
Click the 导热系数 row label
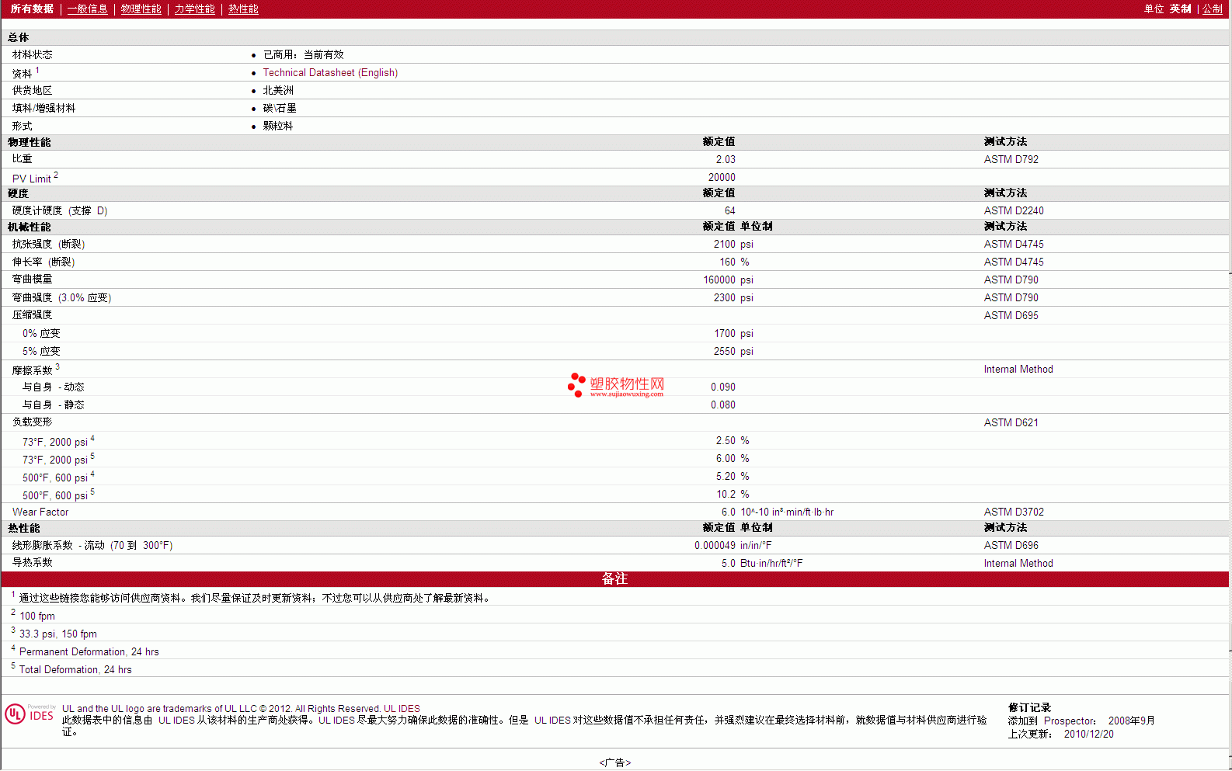tap(32, 563)
